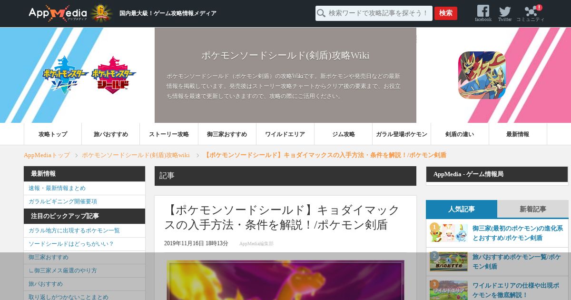The width and height of the screenshot is (571, 300).
Task: Click the article date 2019年11月16日 18時13分
Action: coord(196,243)
